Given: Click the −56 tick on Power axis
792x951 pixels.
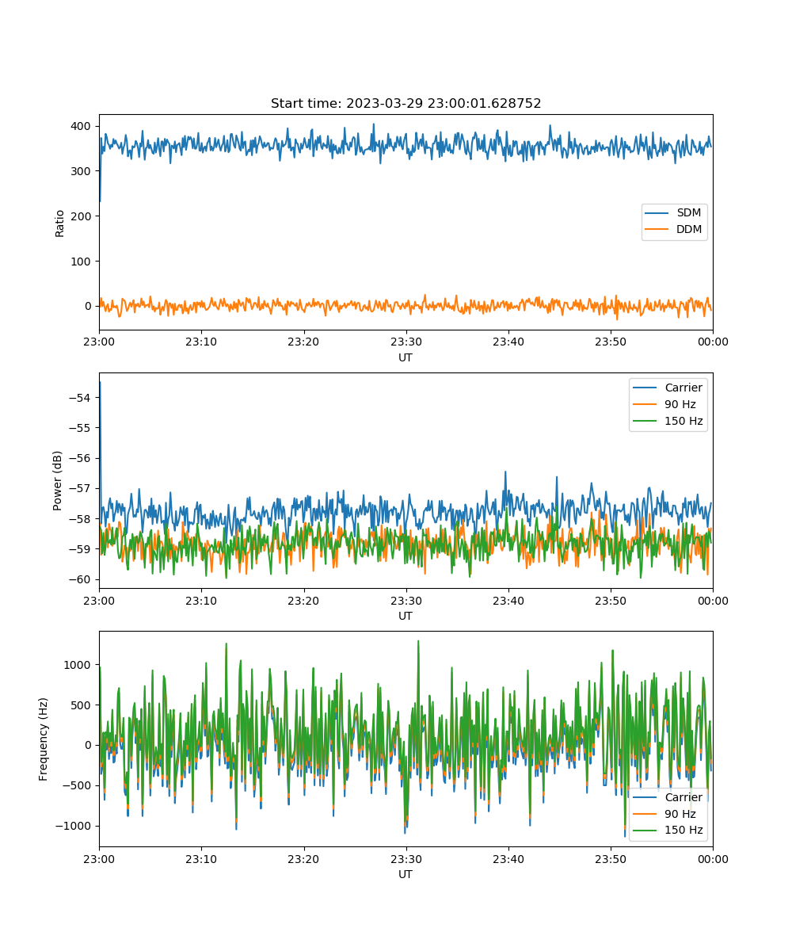Looking at the screenshot, I should click(x=82, y=458).
